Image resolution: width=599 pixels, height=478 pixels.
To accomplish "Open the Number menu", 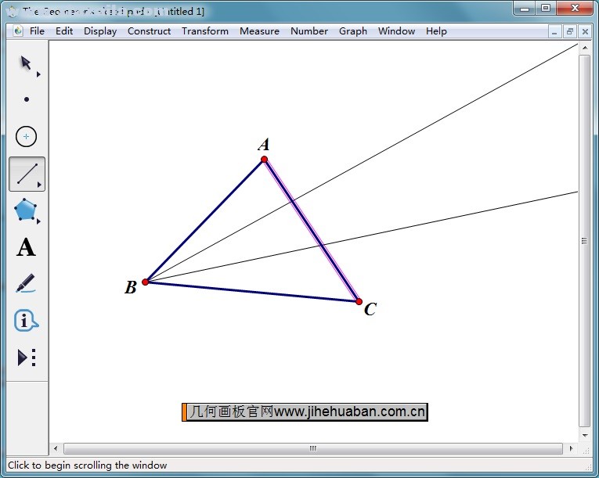I will [x=309, y=31].
